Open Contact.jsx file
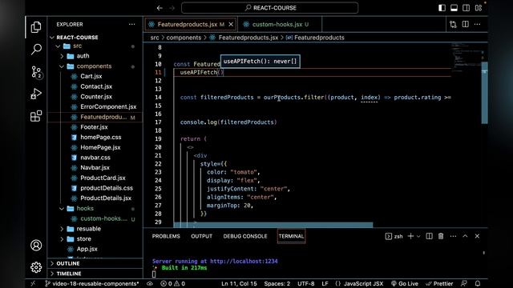 click(96, 86)
